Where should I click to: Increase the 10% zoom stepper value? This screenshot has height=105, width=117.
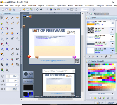tap(88, 9)
